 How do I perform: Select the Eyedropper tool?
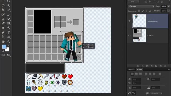pyautogui.click(x=9, y=10)
